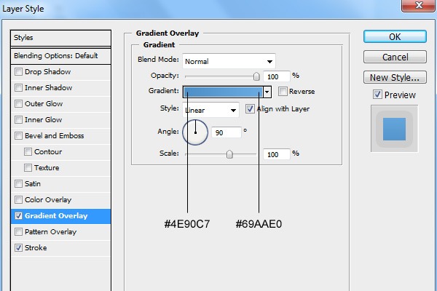Select the Styles list item
The width and height of the screenshot is (437, 291).
tap(60, 38)
